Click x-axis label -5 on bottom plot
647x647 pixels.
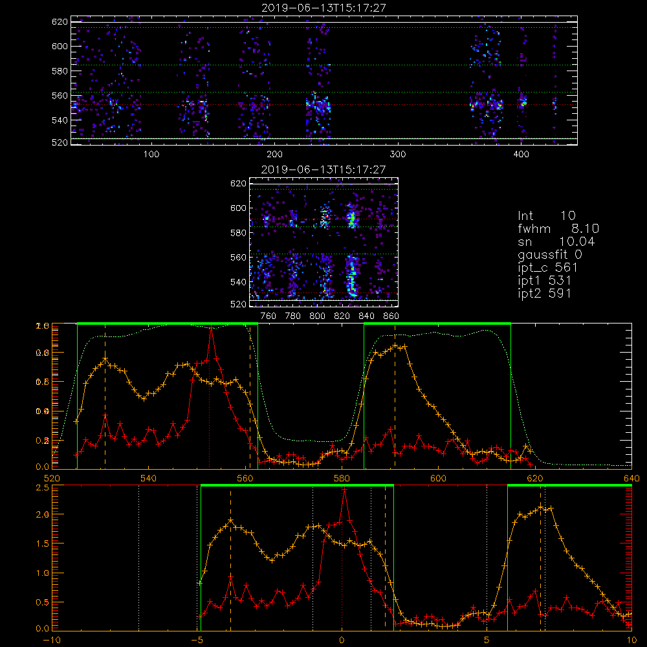coord(197,640)
